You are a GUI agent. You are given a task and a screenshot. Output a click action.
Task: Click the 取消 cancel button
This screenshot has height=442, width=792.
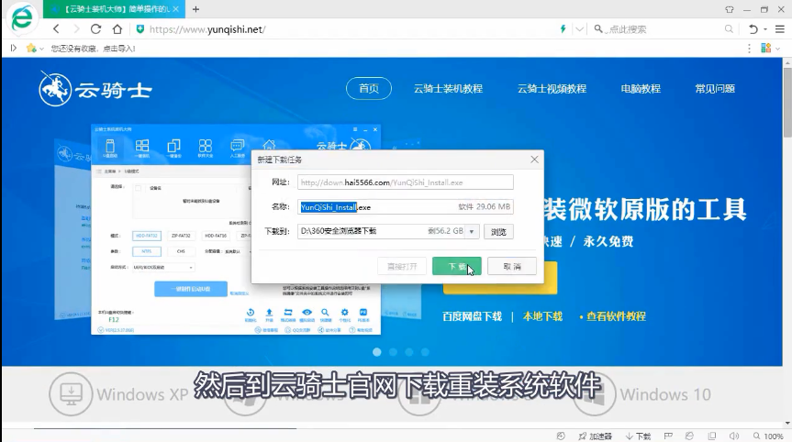512,267
